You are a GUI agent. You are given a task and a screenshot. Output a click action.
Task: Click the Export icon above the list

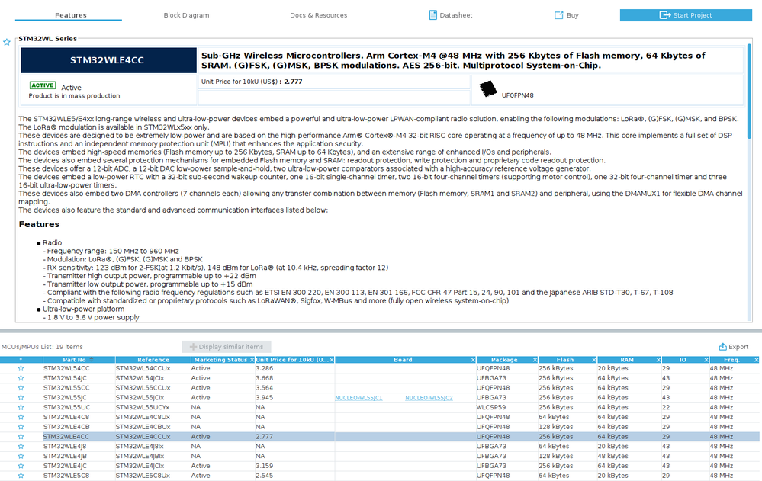(722, 346)
